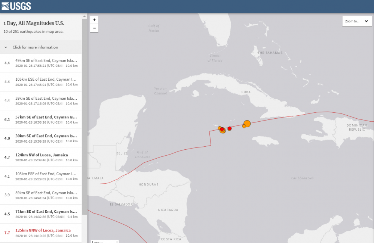374x243 pixels.
Task: Click the rightmost red earthquake marker
Action: 230,128
